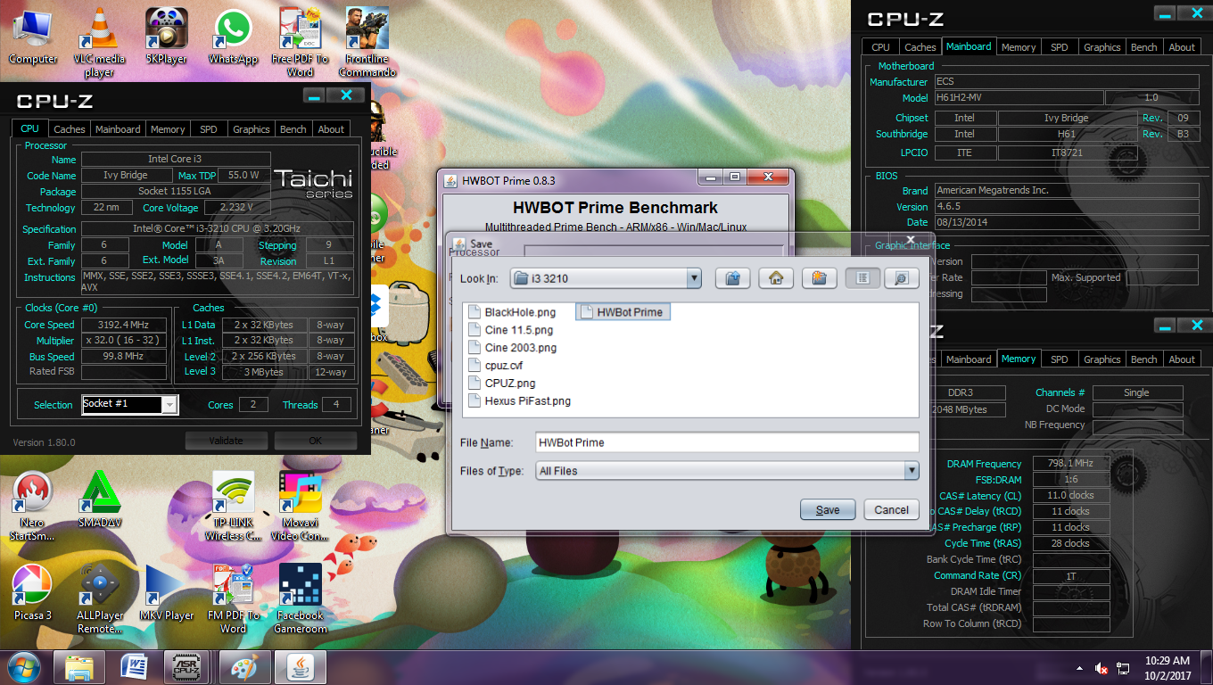
Task: Select the Nero StartSmart desktop shortcut
Action: coord(33,507)
